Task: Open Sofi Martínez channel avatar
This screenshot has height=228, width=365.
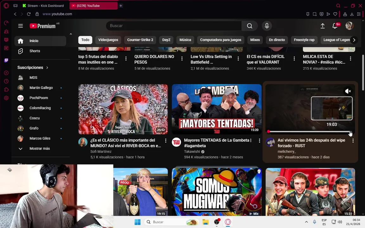Action: coord(83,142)
